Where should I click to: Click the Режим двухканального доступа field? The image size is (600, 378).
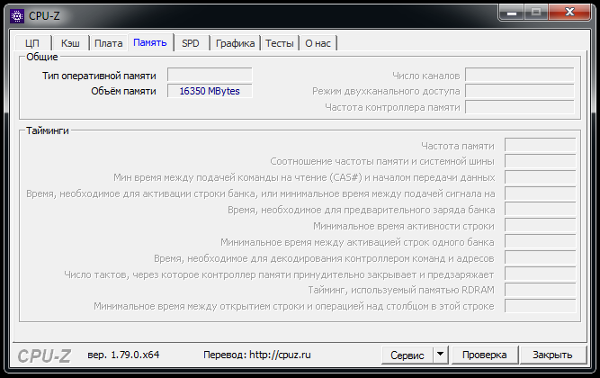pyautogui.click(x=520, y=91)
